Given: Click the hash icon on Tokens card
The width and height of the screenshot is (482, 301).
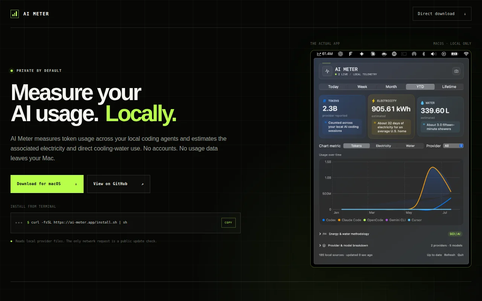Looking at the screenshot, I should [x=324, y=101].
